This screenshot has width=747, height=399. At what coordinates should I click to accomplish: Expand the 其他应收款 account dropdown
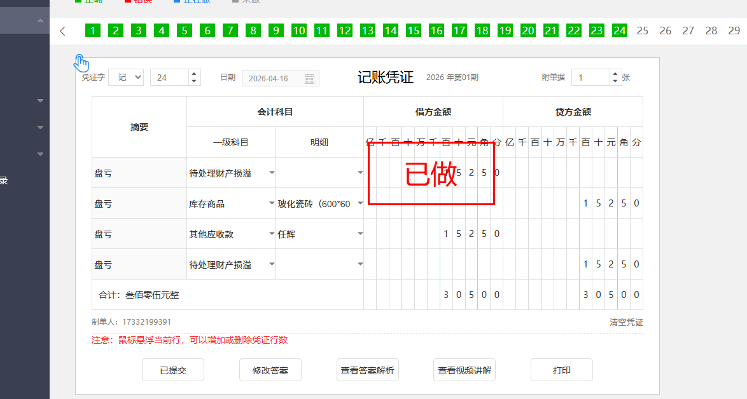tap(272, 234)
